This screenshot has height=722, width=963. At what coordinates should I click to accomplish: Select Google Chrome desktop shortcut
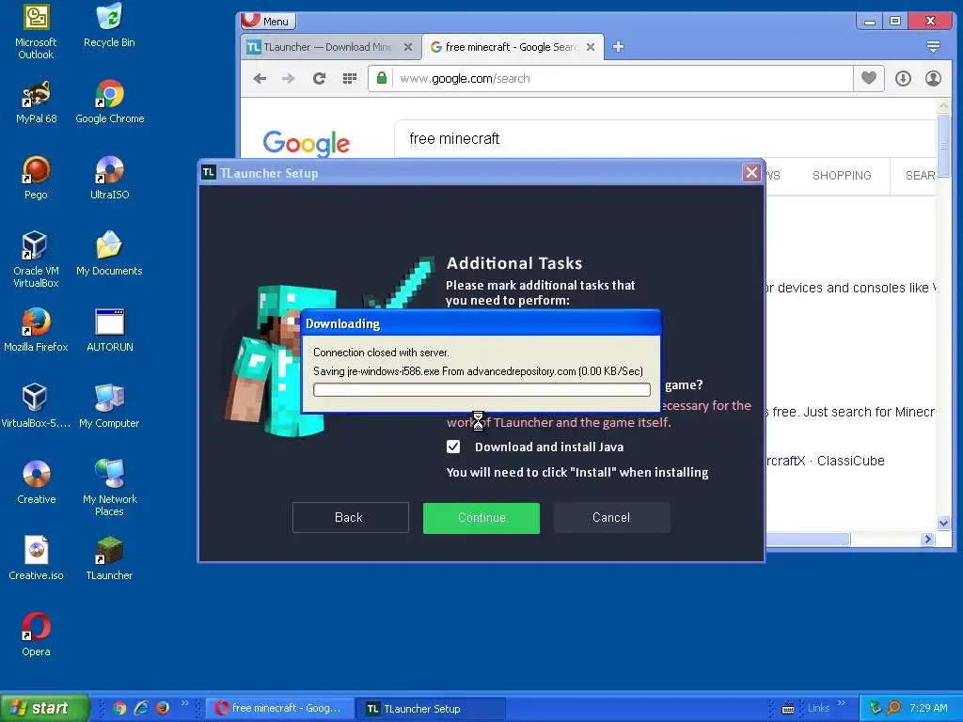(x=109, y=102)
